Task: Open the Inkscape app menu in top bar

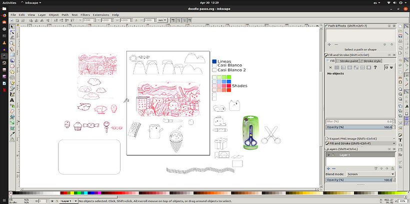Action: coord(31,2)
